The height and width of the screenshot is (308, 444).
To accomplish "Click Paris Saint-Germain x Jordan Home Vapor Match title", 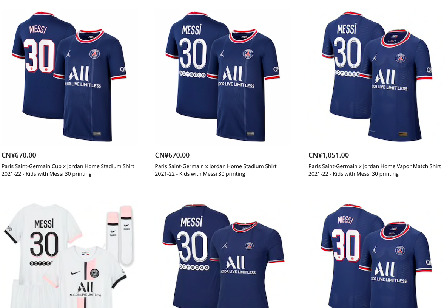I will pos(375,170).
